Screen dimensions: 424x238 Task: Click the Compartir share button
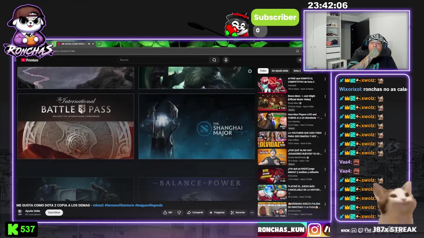195,213
